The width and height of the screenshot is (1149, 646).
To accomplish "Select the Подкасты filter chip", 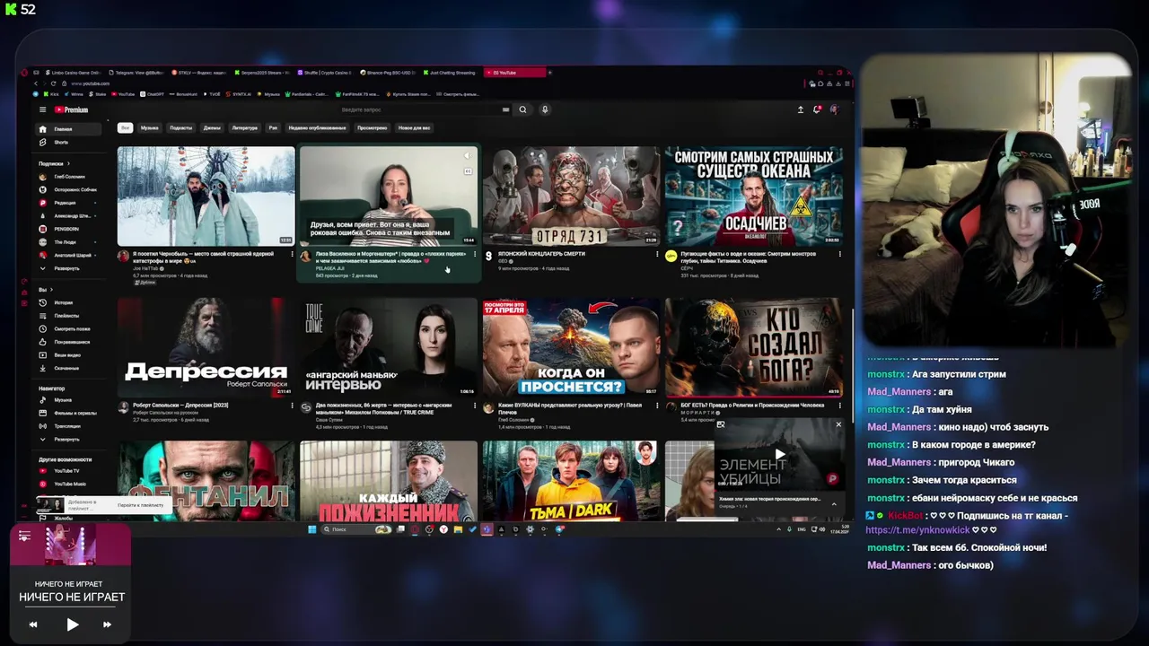I will click(x=181, y=127).
